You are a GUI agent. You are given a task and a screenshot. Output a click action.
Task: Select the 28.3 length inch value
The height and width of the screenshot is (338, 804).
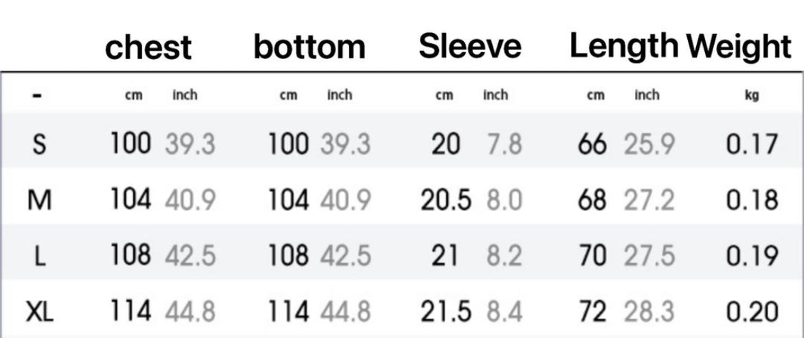click(649, 313)
